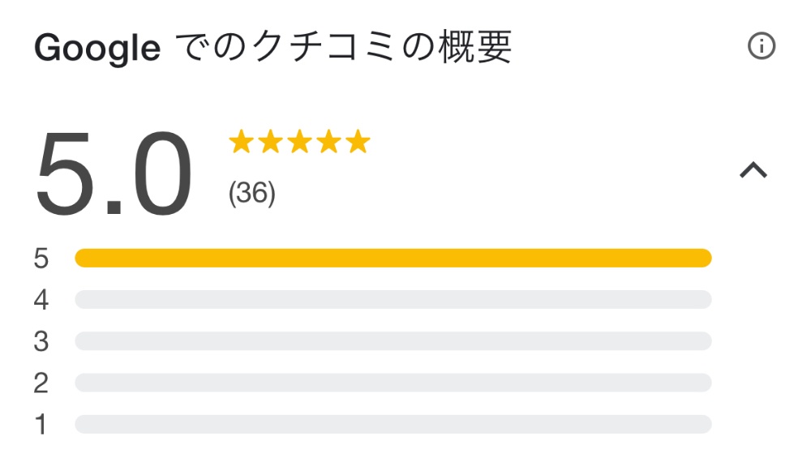This screenshot has width=811, height=466.
Task: Click the number 3 bar label
Action: pyautogui.click(x=41, y=341)
